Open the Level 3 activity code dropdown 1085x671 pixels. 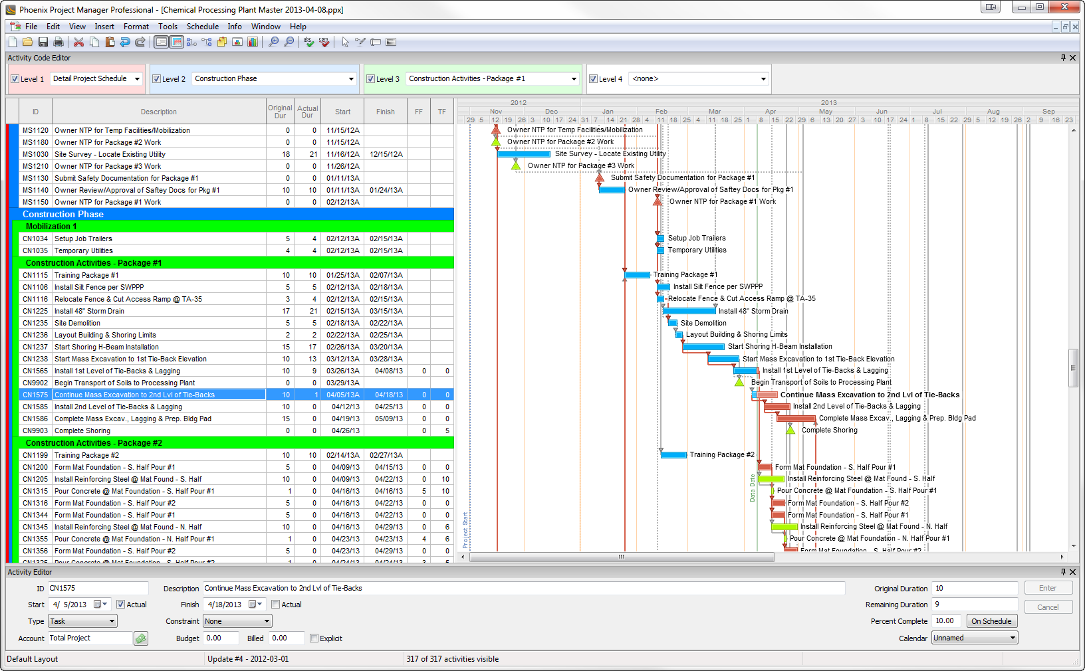coord(574,78)
